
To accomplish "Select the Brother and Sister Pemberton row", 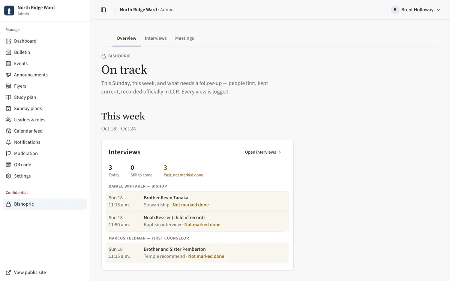I will (197, 253).
